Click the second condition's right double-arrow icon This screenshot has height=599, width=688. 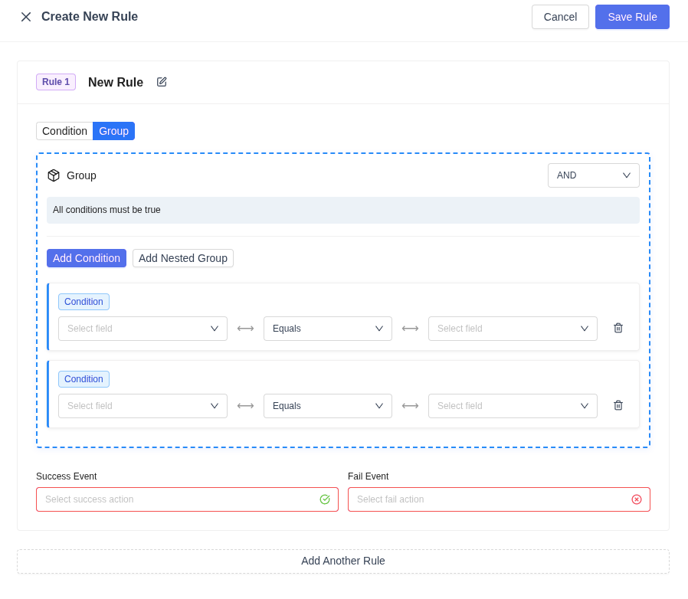tap(410, 406)
